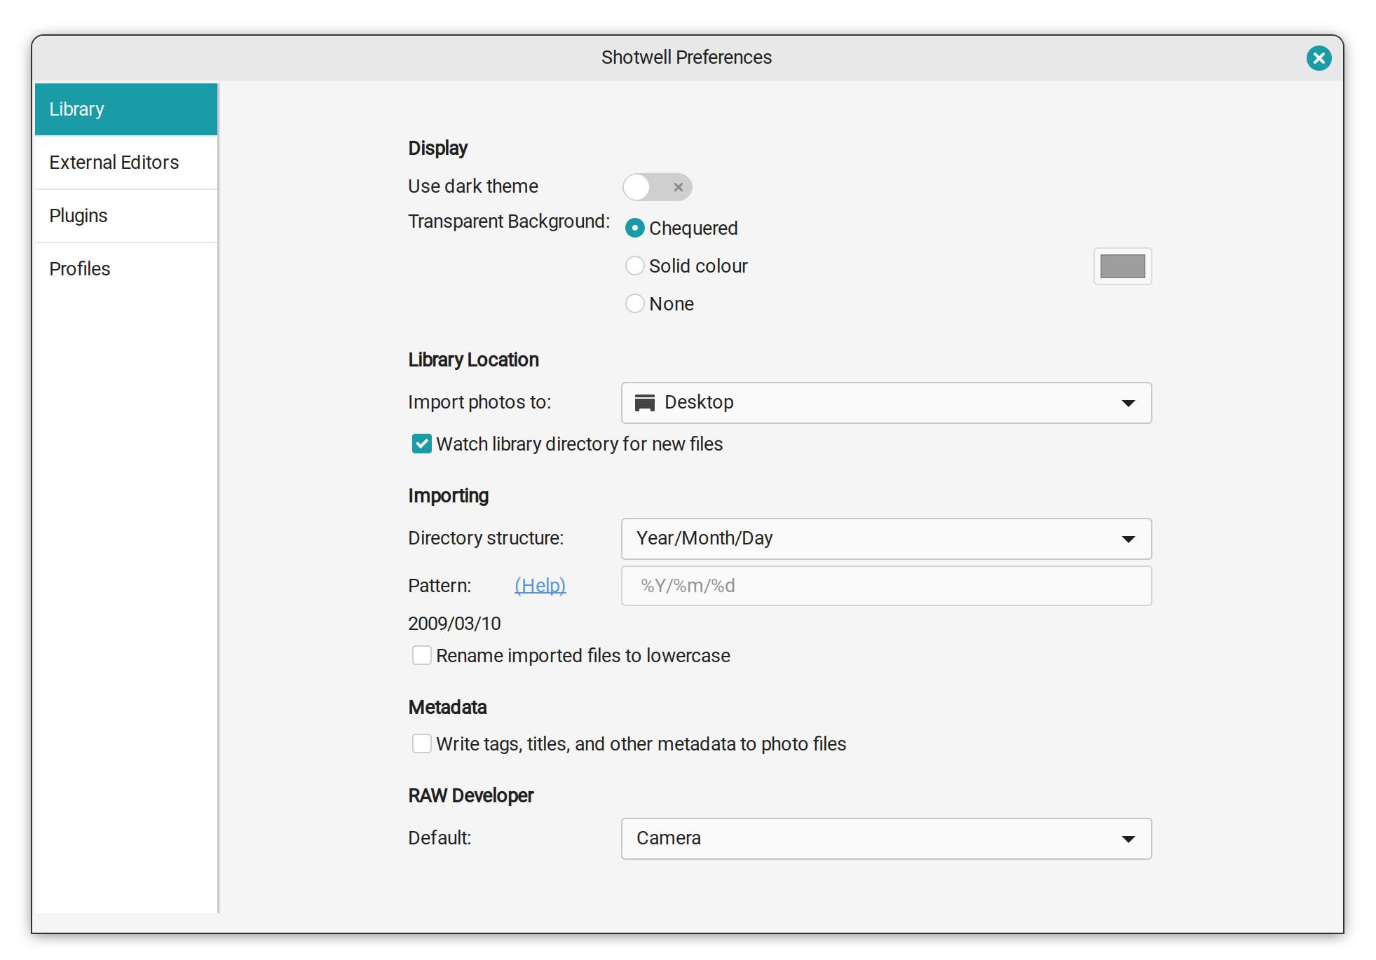This screenshot has height=960, width=1376.
Task: Open the Plugins section
Action: [78, 215]
